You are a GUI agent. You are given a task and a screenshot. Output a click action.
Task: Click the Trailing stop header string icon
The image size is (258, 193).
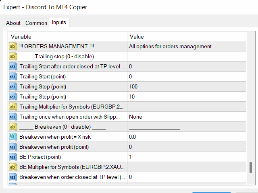click(13, 56)
